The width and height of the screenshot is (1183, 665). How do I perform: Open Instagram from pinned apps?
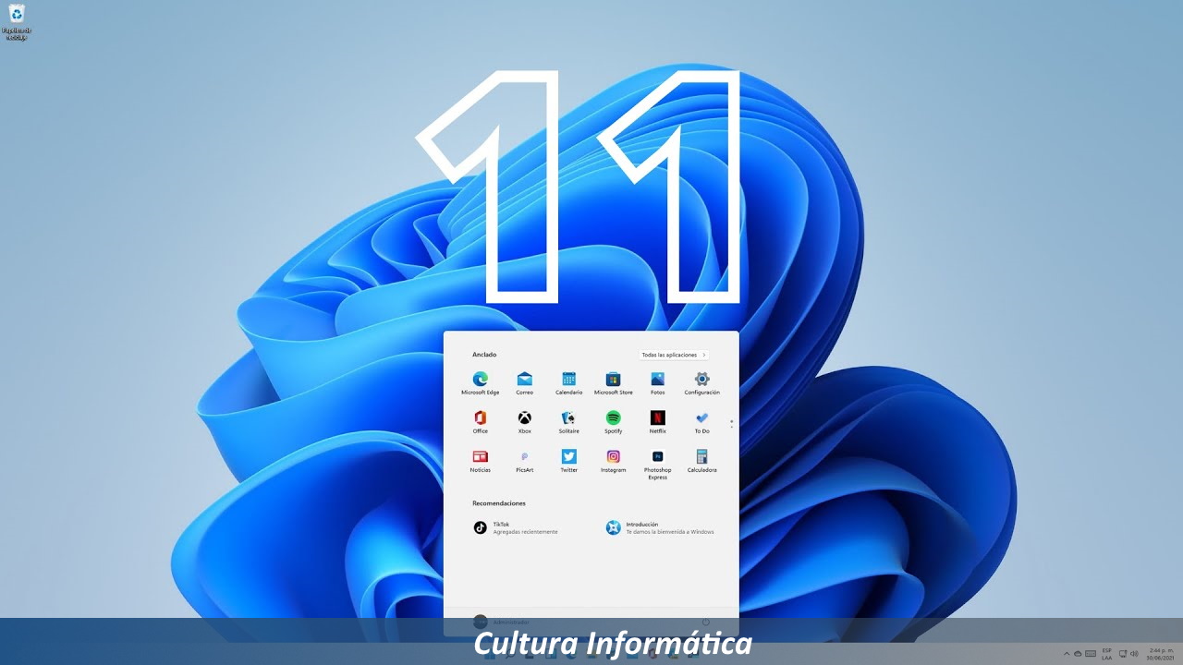tap(613, 461)
